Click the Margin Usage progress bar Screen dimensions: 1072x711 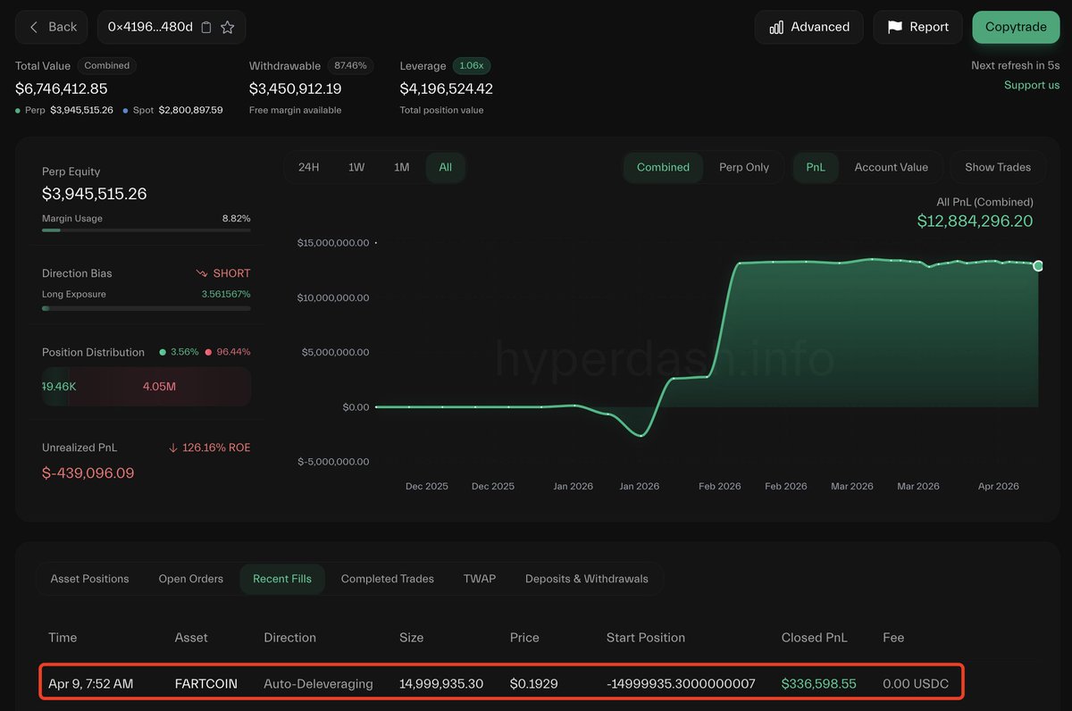[x=146, y=230]
